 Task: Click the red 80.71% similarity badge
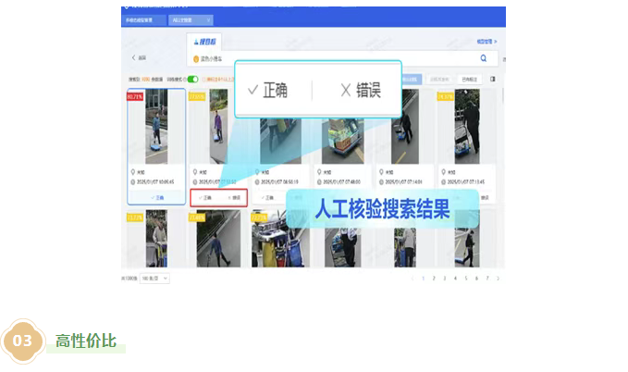135,96
